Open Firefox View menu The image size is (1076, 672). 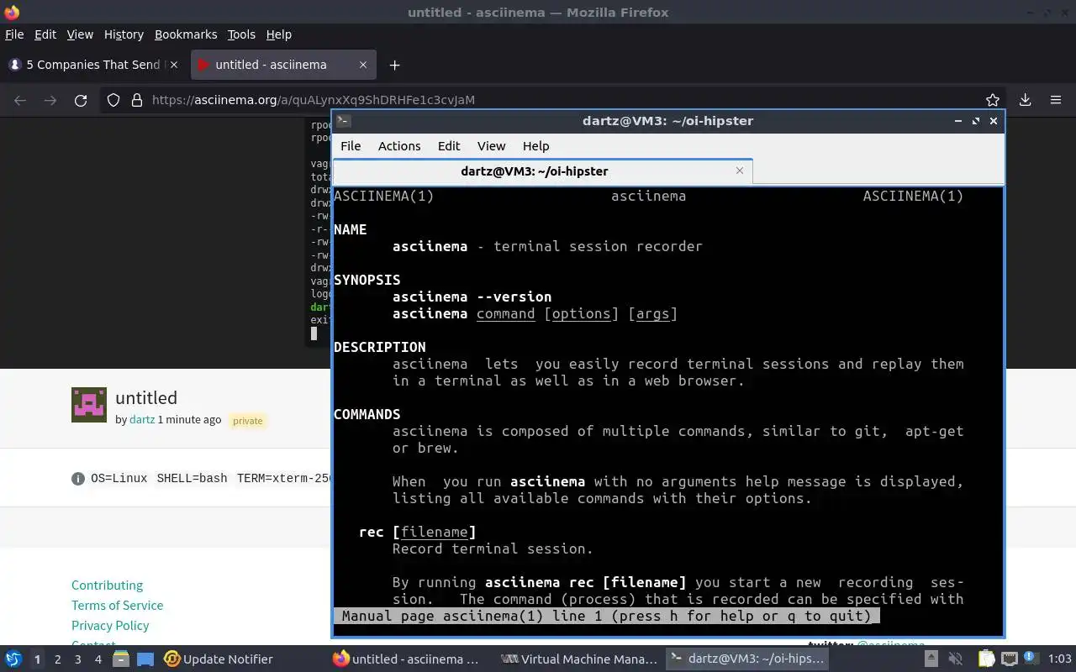point(80,34)
